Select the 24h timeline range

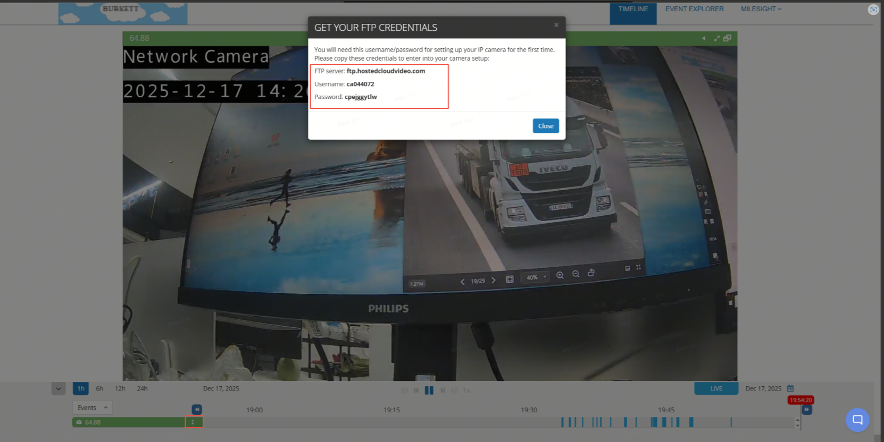click(x=142, y=389)
